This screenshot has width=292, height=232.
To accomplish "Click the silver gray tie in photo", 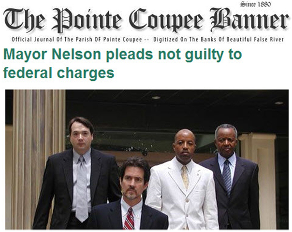I will [81, 188].
